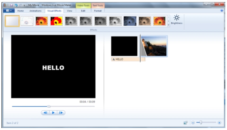
Task: Click the Movie Maker film icon in title bar
Action: point(5,5)
